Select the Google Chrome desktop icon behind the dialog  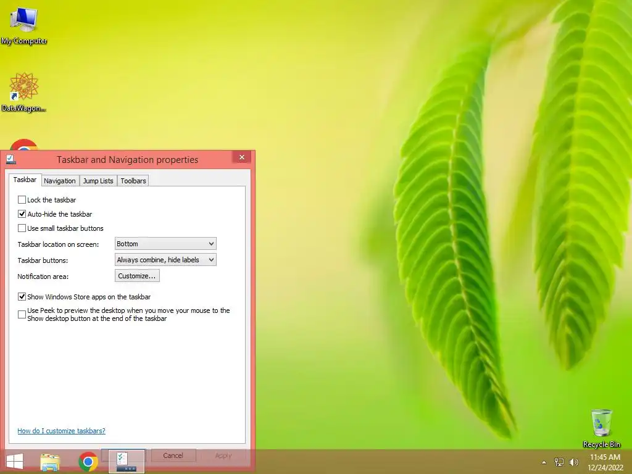pyautogui.click(x=24, y=145)
